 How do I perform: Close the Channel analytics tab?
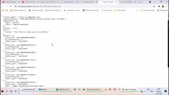click(x=19, y=2)
